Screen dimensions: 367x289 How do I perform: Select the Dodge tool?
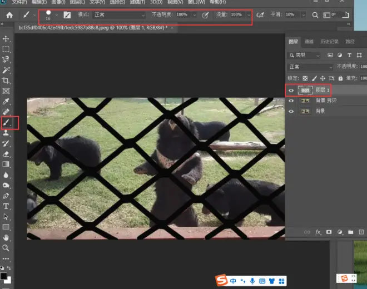(6, 185)
